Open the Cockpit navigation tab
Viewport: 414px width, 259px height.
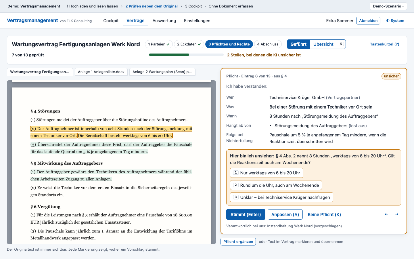coord(111,21)
